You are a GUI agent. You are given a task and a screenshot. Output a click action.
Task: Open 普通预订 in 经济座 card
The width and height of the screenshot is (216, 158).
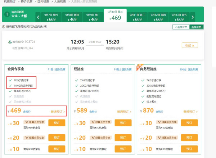click(x=124, y=112)
